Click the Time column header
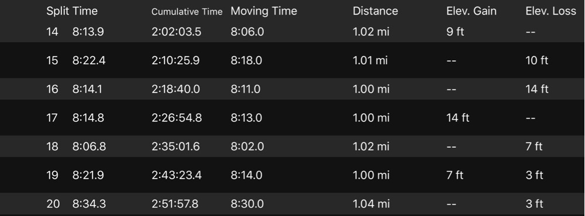 (x=85, y=11)
